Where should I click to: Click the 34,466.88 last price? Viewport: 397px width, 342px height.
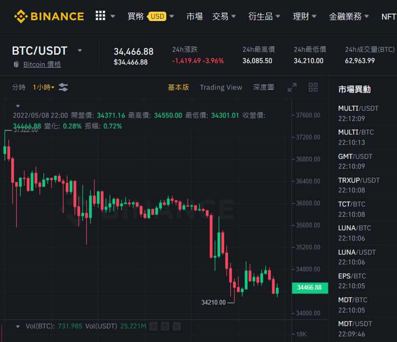click(134, 52)
